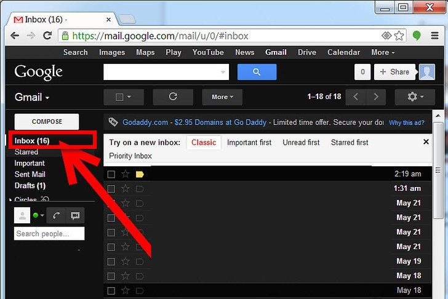Screen dimensions: 448x299
Task: Open the Settings gear dropdown
Action: [x=414, y=97]
